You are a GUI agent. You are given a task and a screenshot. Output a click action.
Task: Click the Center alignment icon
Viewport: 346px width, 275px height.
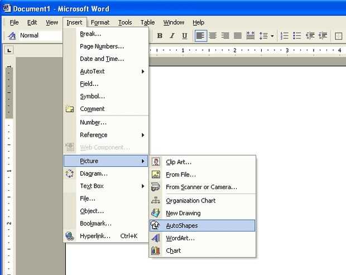213,36
